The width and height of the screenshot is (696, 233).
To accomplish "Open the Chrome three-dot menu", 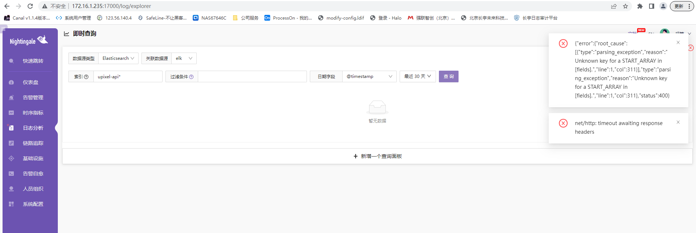I will pyautogui.click(x=689, y=6).
